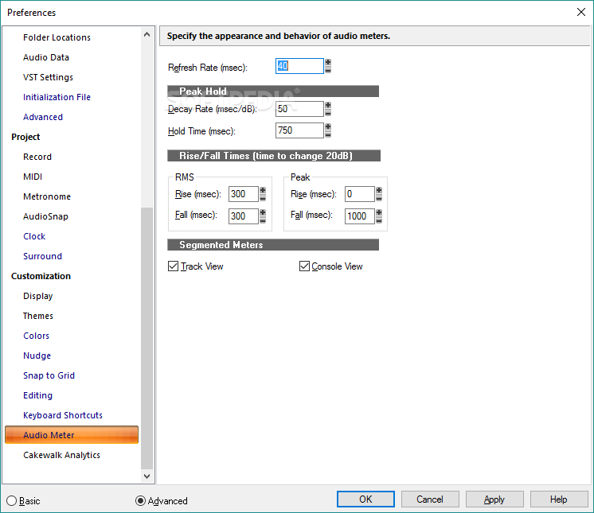Screen dimensions: 594x513
Task: Increase RMS Fall value with plus spinner
Action: coord(263,212)
